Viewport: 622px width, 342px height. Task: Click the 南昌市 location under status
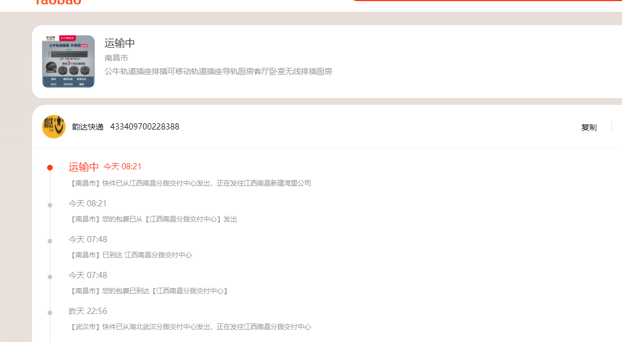click(116, 58)
